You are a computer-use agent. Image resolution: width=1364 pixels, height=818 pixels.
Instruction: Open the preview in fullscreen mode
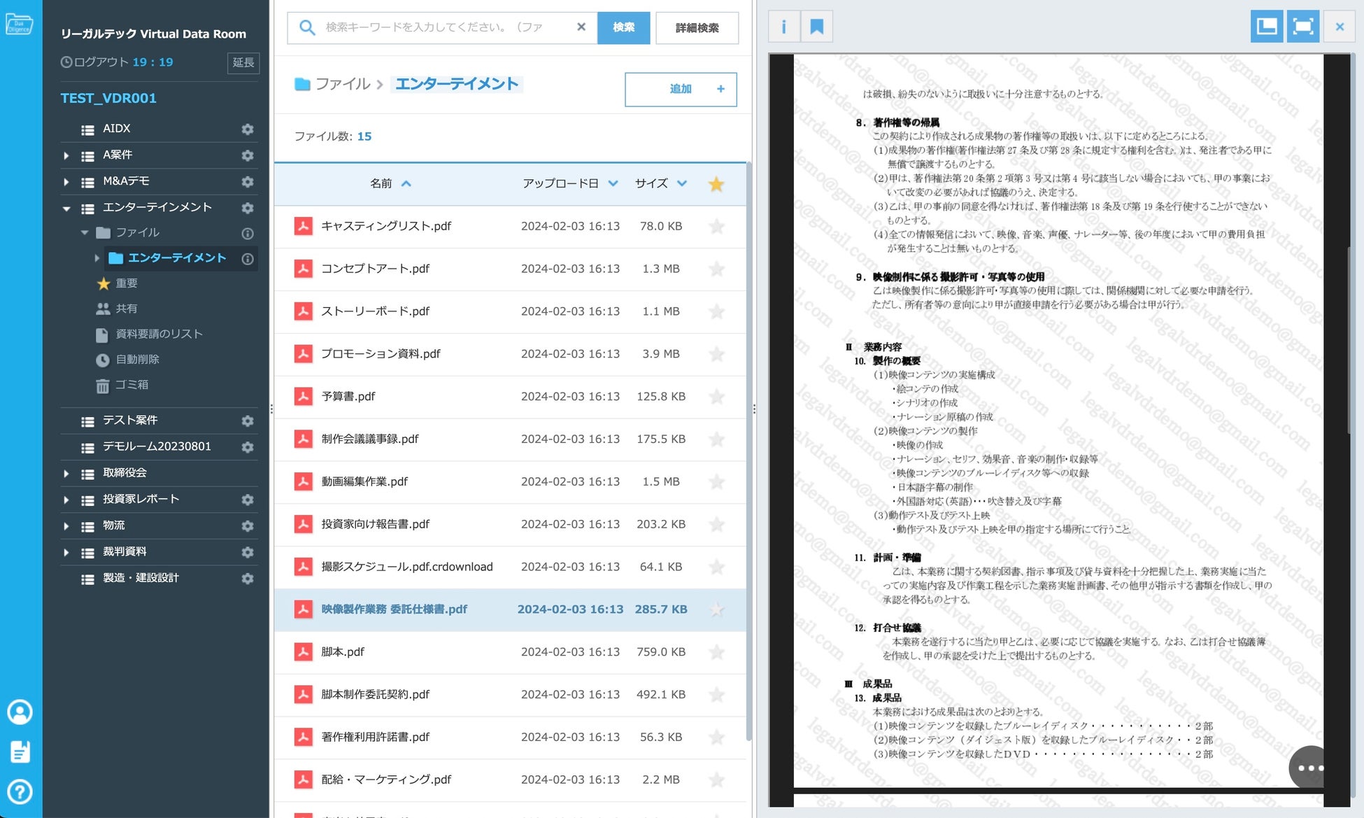pyautogui.click(x=1302, y=27)
